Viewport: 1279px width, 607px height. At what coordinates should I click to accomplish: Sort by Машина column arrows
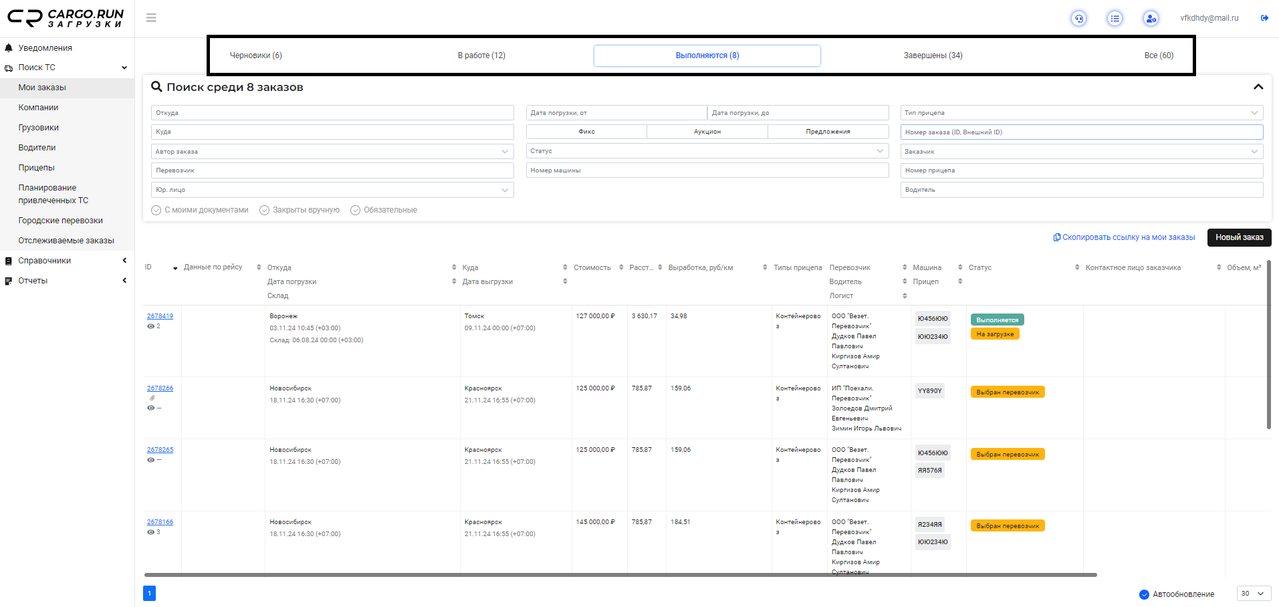[960, 267]
